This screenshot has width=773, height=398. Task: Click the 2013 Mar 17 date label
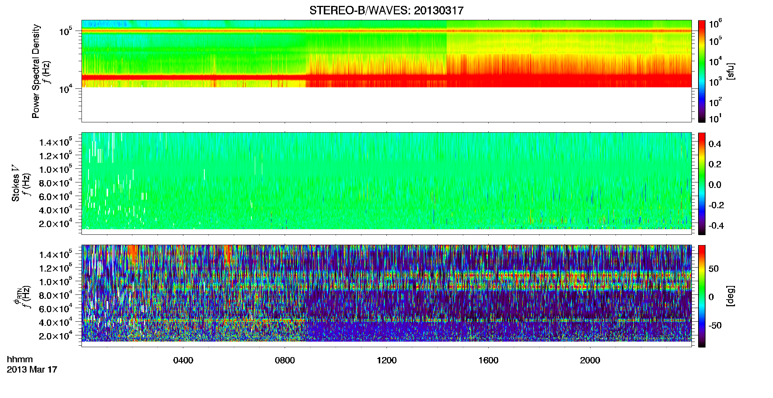coord(32,369)
